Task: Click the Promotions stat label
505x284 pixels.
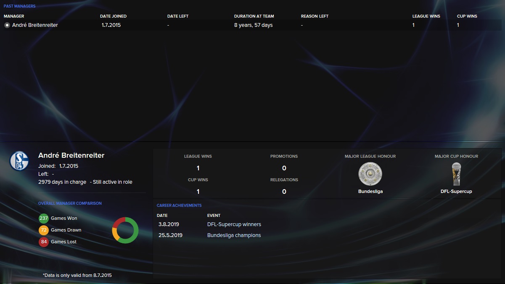Action: coord(284,156)
